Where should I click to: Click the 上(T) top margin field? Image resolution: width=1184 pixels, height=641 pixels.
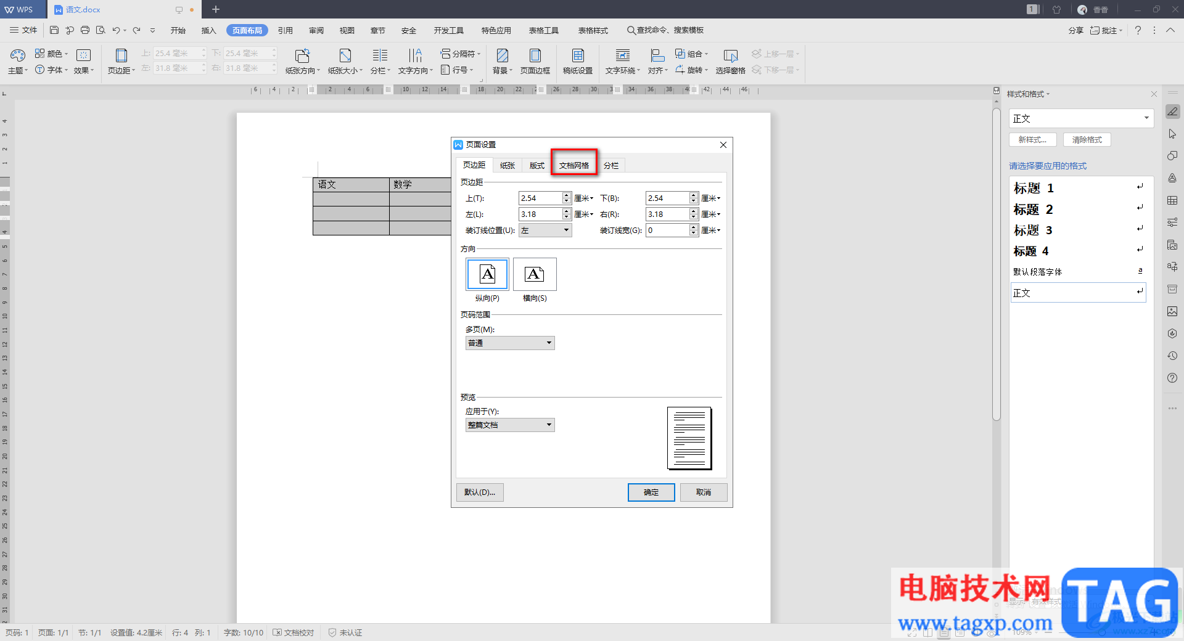point(540,198)
